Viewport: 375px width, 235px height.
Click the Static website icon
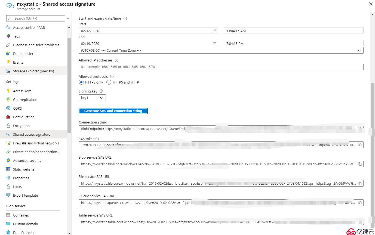tap(8, 169)
